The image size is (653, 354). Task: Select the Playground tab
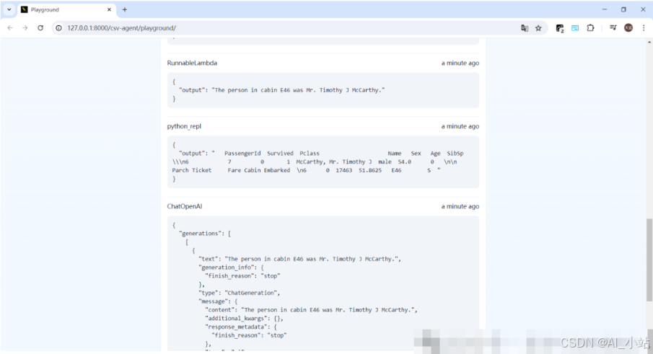click(x=61, y=9)
